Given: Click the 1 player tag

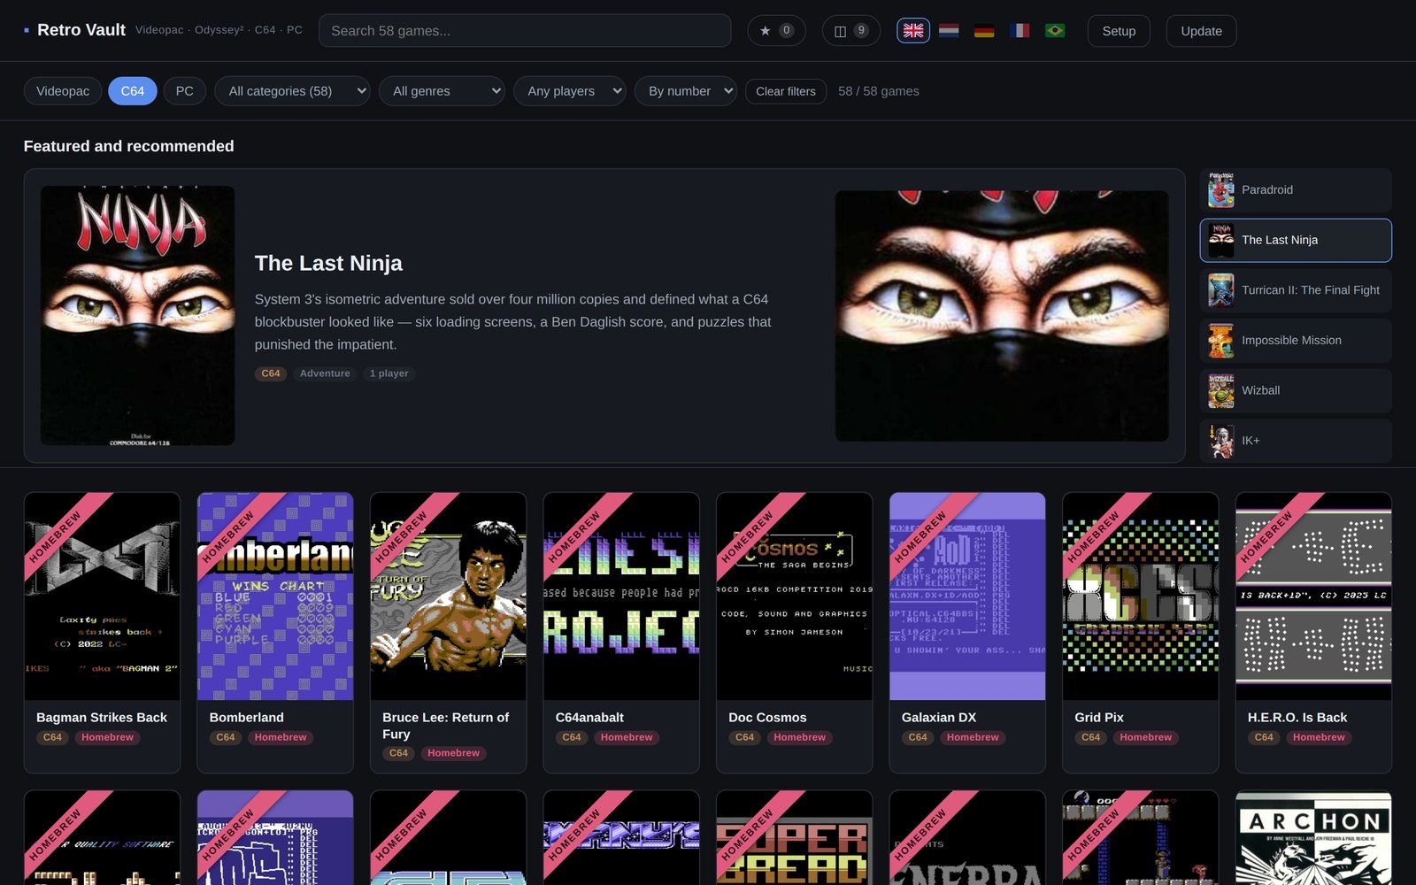Looking at the screenshot, I should coord(389,373).
